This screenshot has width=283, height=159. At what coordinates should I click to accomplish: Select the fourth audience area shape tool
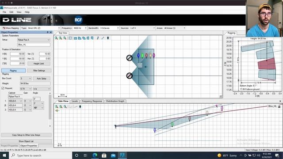[88, 38]
